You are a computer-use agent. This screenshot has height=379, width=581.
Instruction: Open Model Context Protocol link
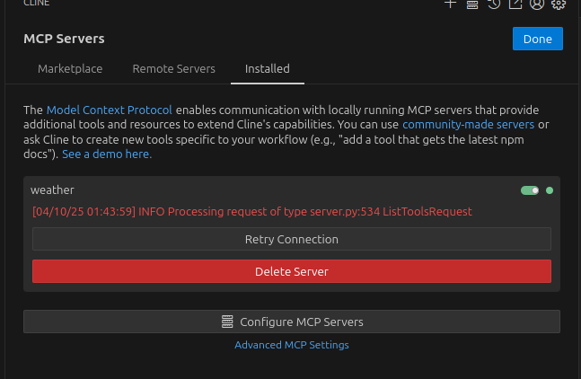109,110
